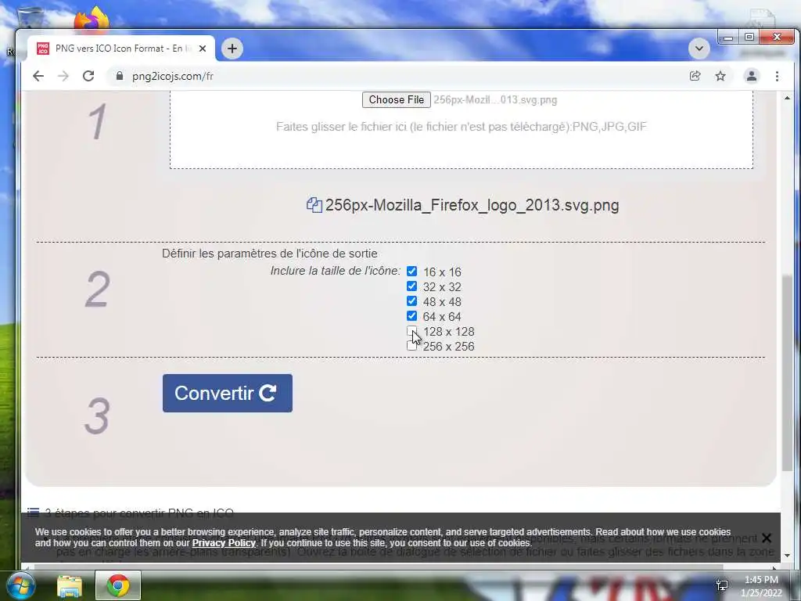The image size is (801, 601).
Task: Click the address bar URL png2icojs.com/fr
Action: click(173, 76)
